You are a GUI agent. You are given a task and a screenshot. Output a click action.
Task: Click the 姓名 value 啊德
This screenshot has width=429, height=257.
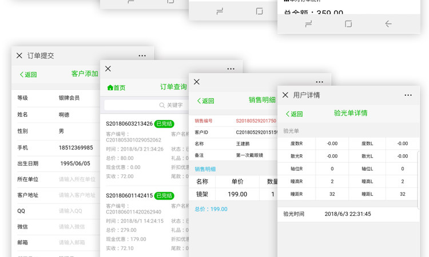[64, 115]
